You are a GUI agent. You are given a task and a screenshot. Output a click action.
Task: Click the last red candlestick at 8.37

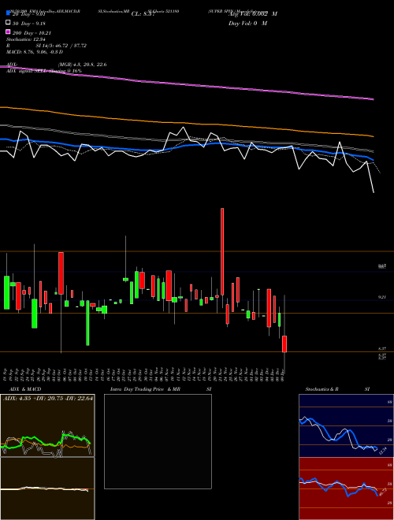click(x=284, y=344)
